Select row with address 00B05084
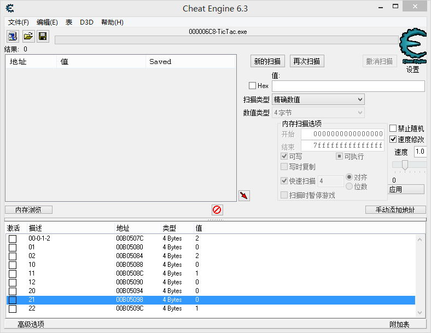Image resolution: width=431 pixels, height=333 pixels. (x=211, y=256)
